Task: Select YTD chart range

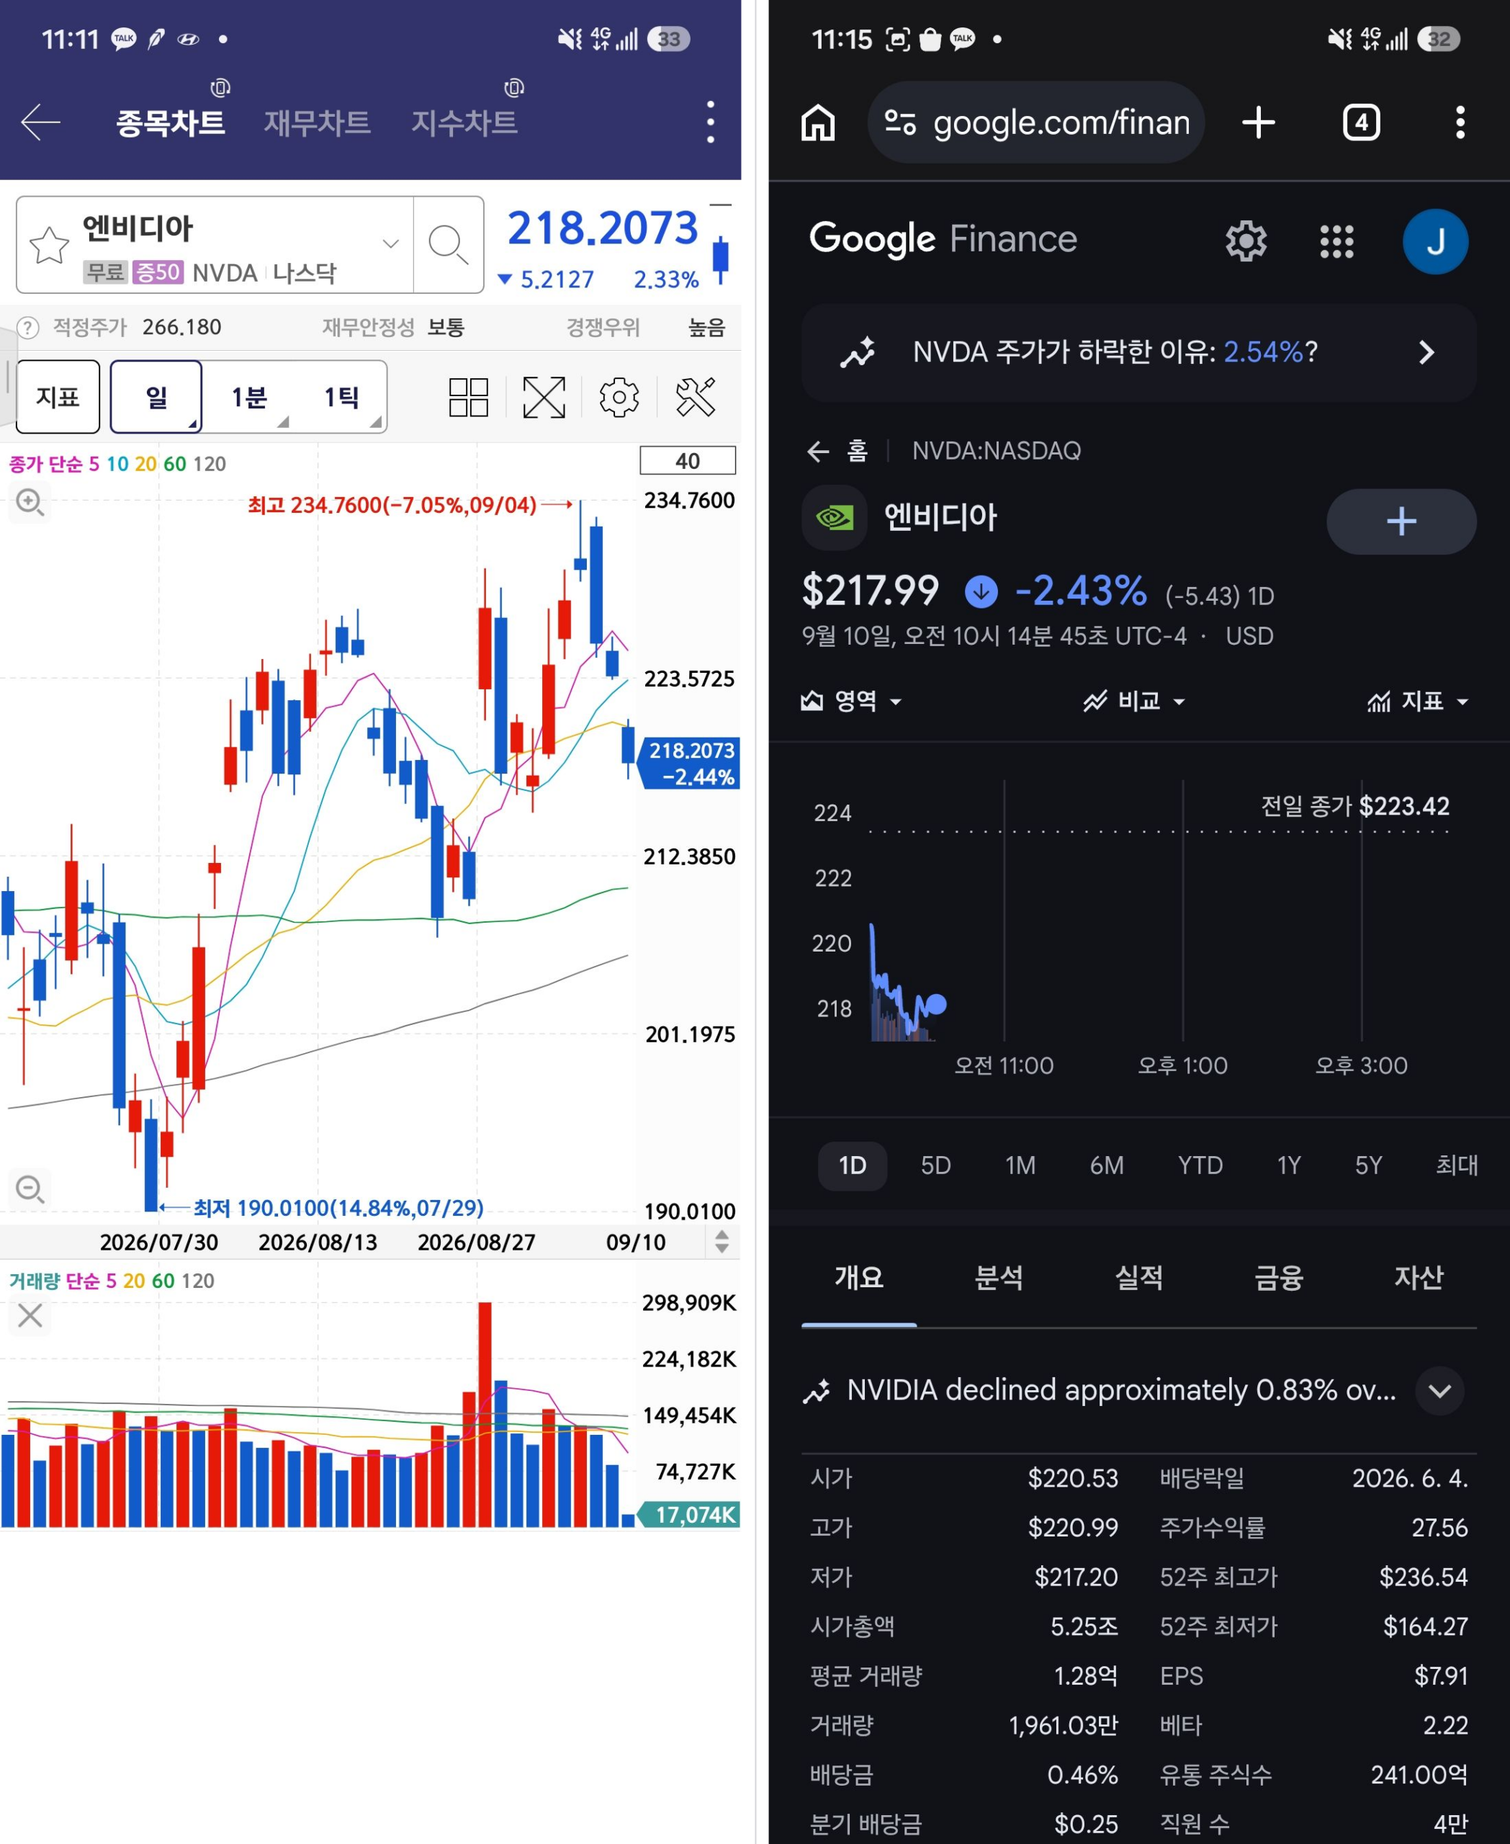Action: [x=1200, y=1165]
